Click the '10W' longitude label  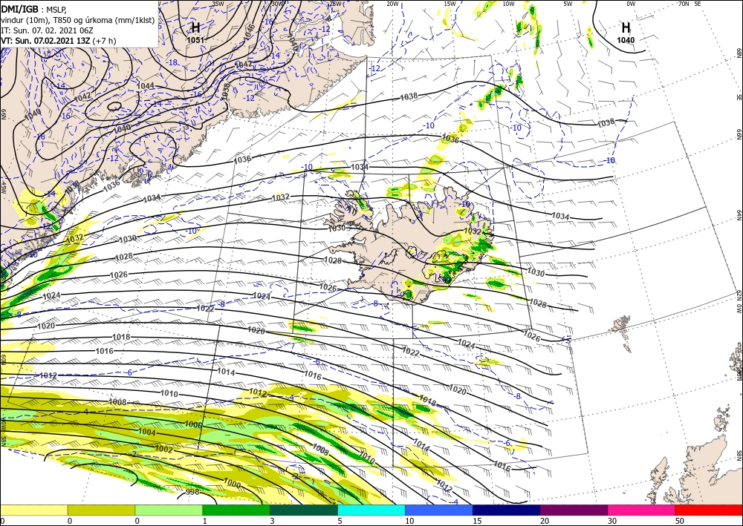coord(508,4)
